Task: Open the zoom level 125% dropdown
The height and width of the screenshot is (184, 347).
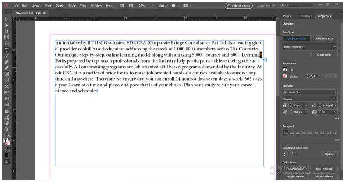Action: pyautogui.click(x=152, y=6)
